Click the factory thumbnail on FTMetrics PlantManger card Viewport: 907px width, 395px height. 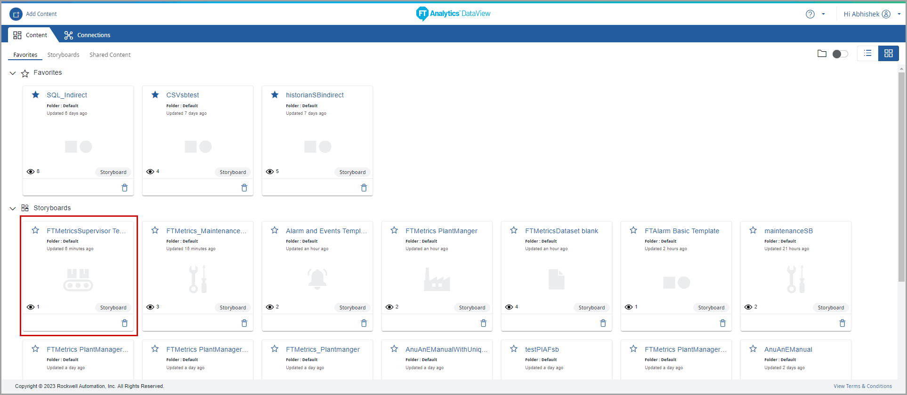pos(437,279)
